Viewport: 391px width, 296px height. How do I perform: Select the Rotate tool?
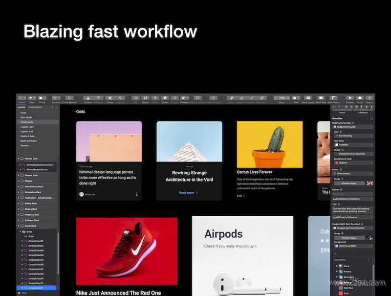tap(145, 98)
